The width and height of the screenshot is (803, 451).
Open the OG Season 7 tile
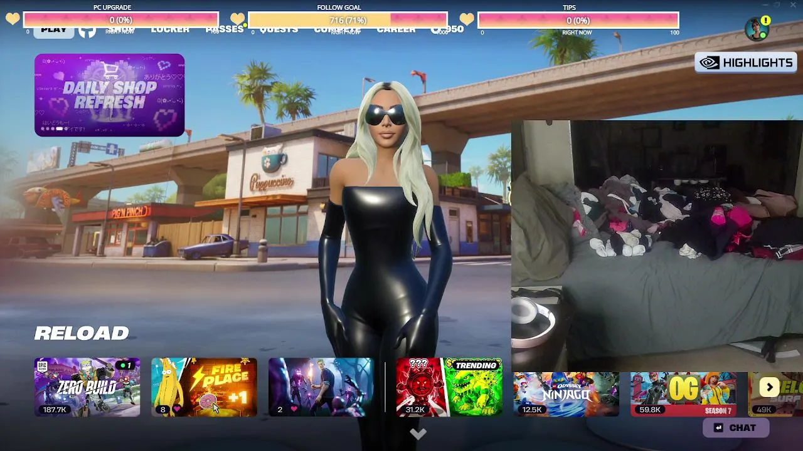[683, 393]
